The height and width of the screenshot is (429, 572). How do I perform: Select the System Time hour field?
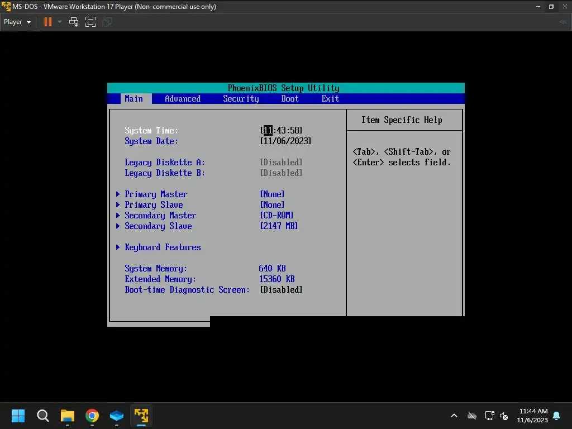click(268, 130)
